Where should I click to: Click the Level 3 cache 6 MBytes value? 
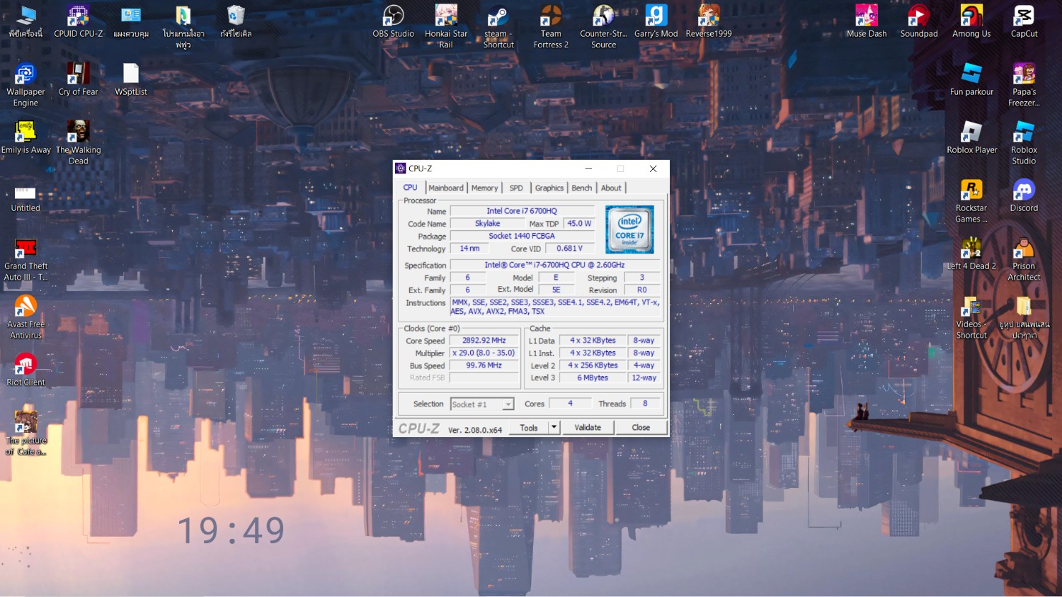(593, 377)
